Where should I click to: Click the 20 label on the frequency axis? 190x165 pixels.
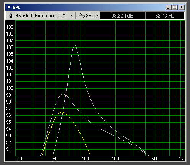[x=19, y=159]
